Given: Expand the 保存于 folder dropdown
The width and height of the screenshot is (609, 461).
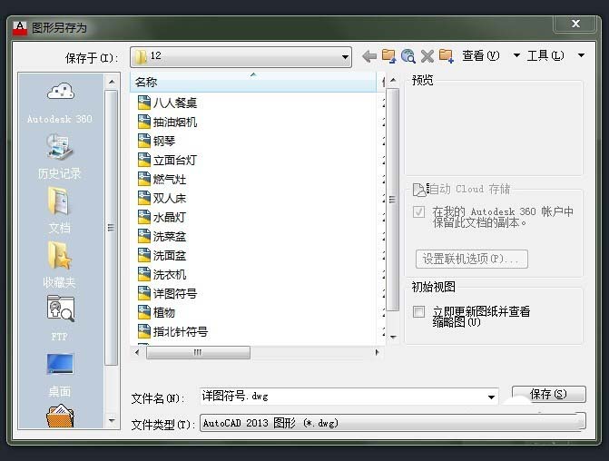Looking at the screenshot, I should click(345, 57).
